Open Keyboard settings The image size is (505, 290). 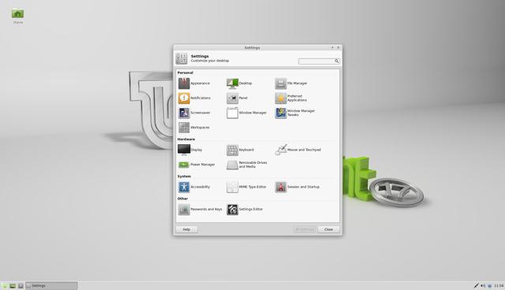[240, 150]
